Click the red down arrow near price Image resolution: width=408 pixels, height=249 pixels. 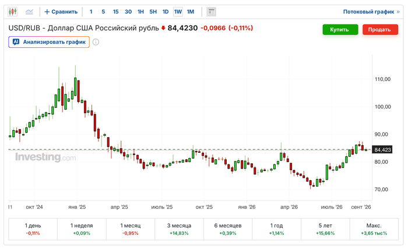click(163, 28)
